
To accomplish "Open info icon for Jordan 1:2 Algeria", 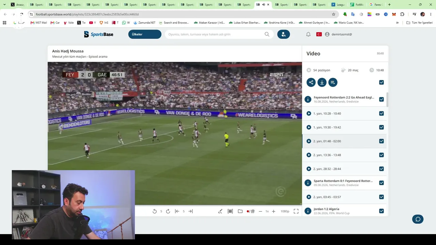I will tap(308, 211).
